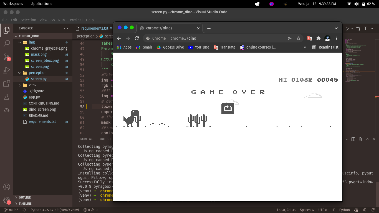Expand the TIMELINE section
The height and width of the screenshot is (213, 379).
[43, 204]
